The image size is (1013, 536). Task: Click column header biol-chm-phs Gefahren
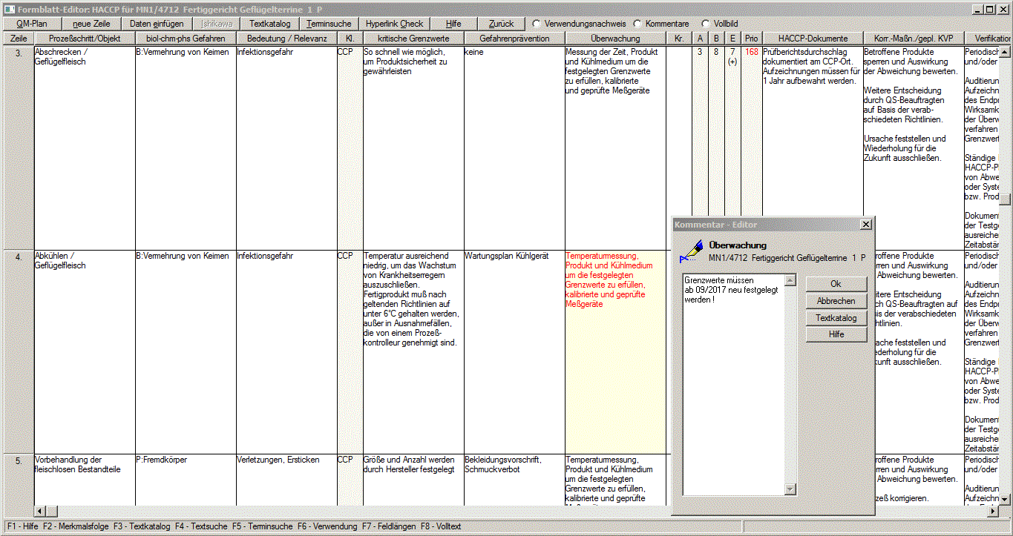click(x=186, y=39)
